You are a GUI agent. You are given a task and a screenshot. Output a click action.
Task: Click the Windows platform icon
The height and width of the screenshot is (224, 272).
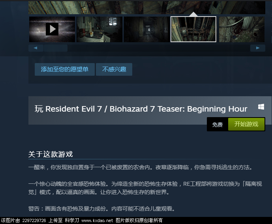261,107
